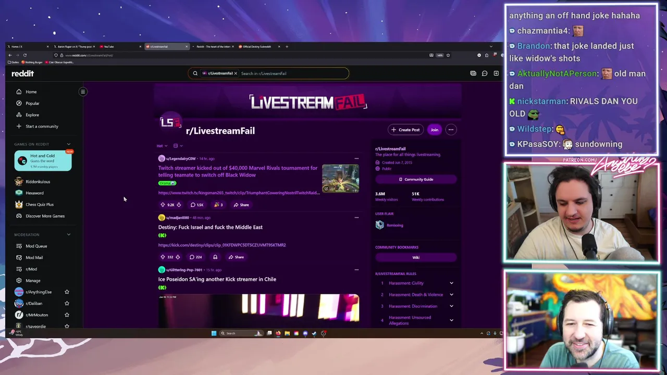This screenshot has width=667, height=375.
Task: Open awards on Marvel Rivals post
Action: point(218,205)
